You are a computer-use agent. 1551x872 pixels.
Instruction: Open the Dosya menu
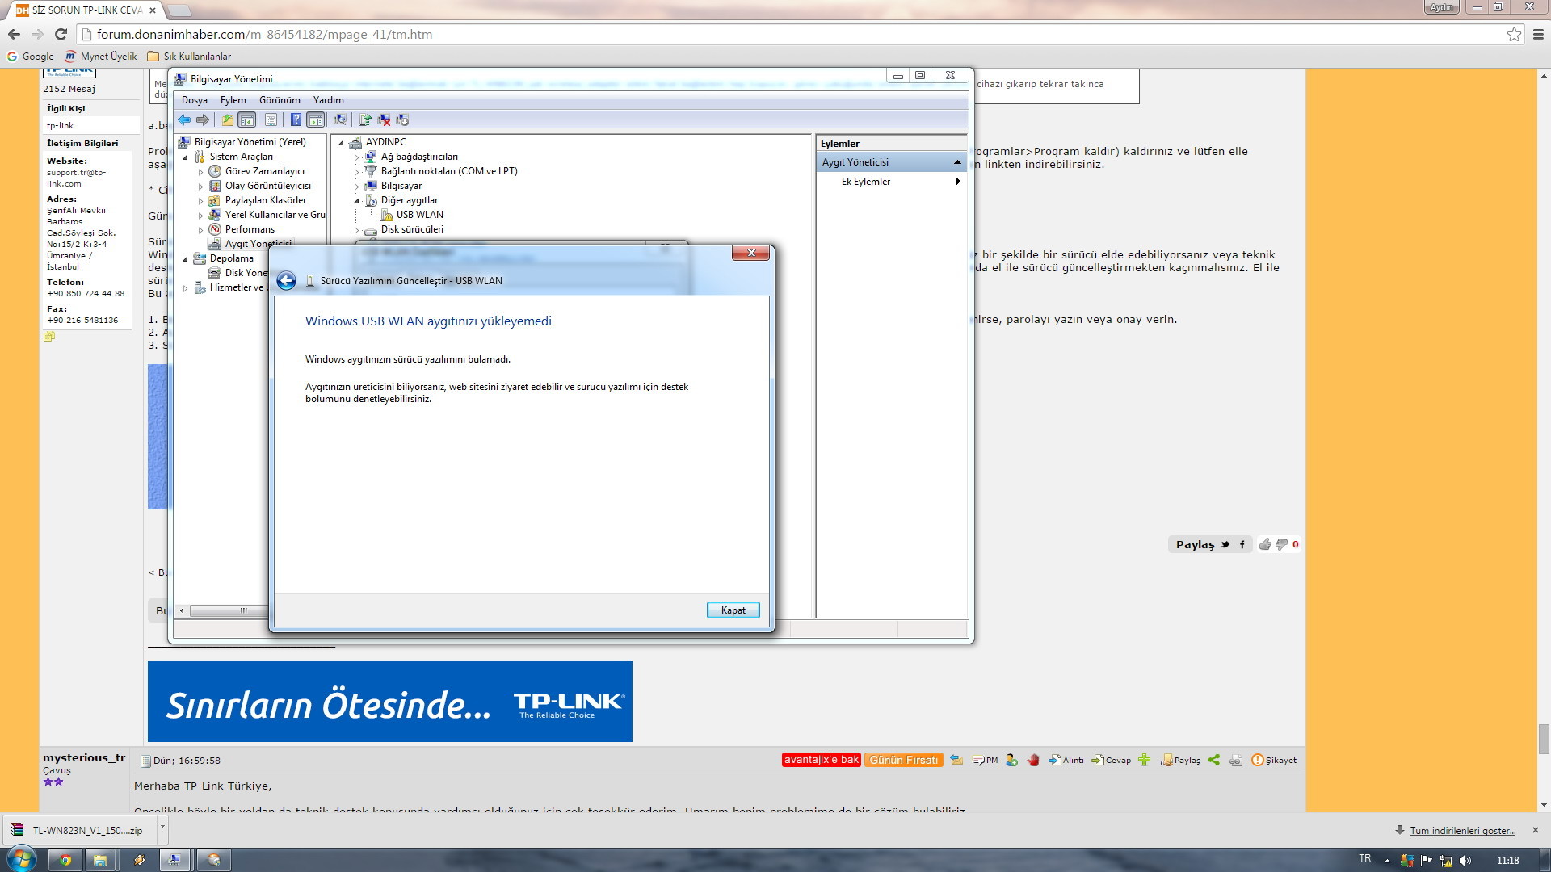coord(194,100)
